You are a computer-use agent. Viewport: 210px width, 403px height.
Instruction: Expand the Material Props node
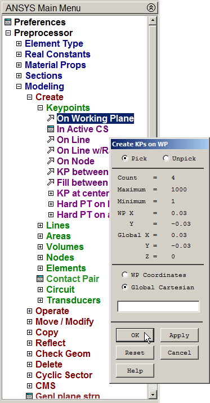(19, 65)
